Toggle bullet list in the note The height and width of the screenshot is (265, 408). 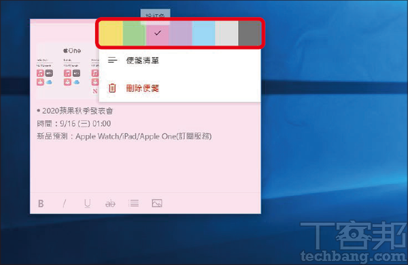[x=133, y=203]
